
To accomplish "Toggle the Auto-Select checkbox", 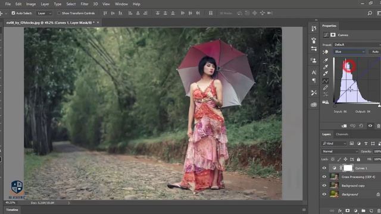I will coord(13,13).
